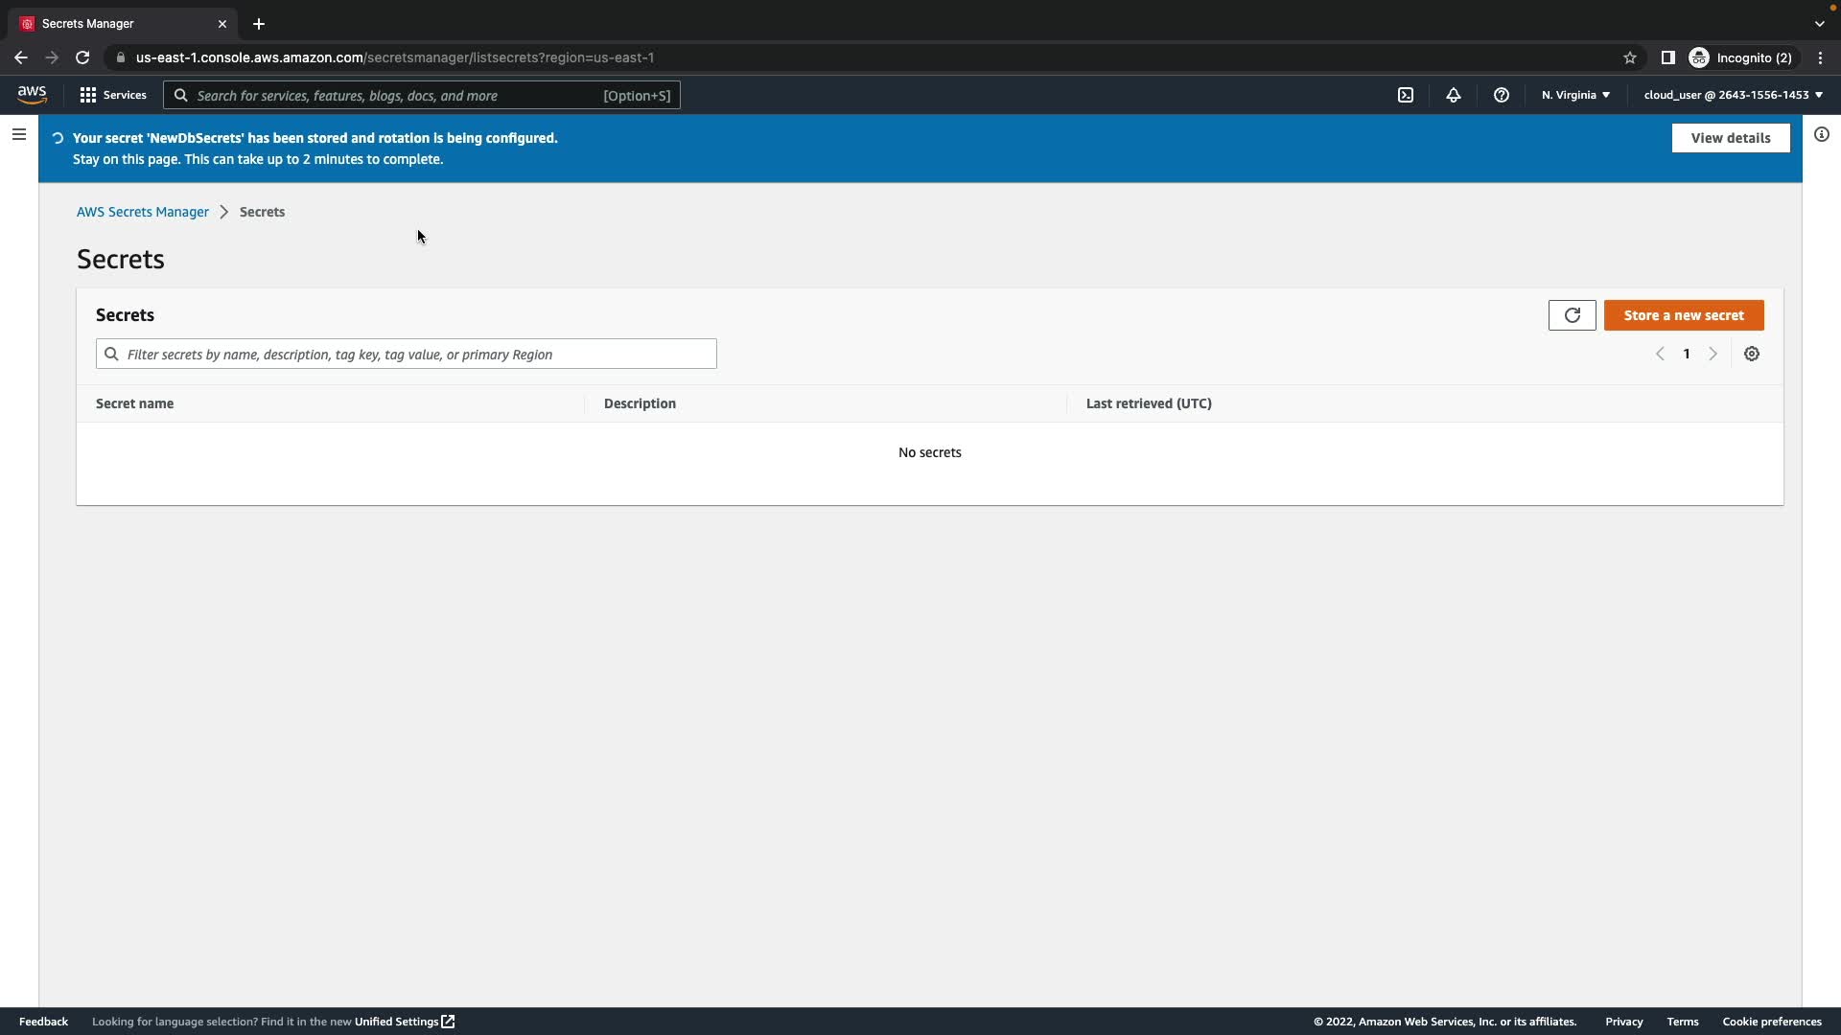Click View details on the banner

click(1730, 138)
